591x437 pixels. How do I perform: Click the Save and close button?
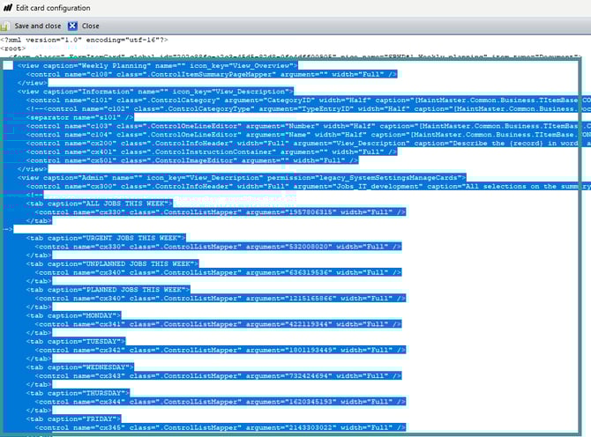(38, 26)
